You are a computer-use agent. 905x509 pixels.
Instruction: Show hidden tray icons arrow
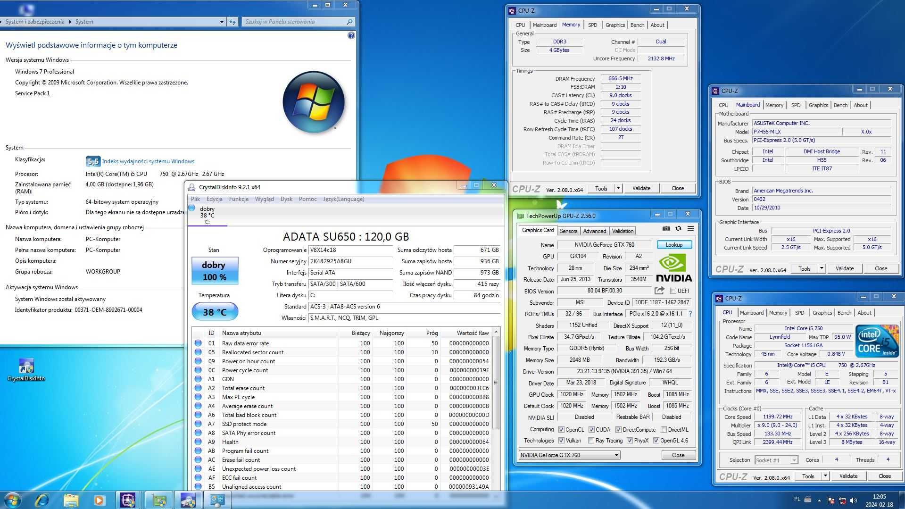(x=819, y=500)
